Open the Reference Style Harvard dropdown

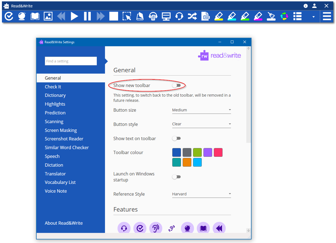click(x=201, y=194)
